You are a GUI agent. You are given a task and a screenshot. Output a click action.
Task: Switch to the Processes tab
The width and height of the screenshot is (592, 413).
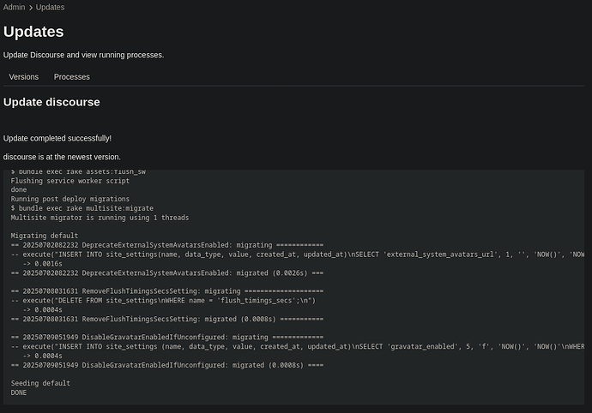[x=72, y=77]
